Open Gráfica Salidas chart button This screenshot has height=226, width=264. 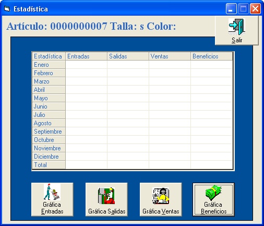106,199
